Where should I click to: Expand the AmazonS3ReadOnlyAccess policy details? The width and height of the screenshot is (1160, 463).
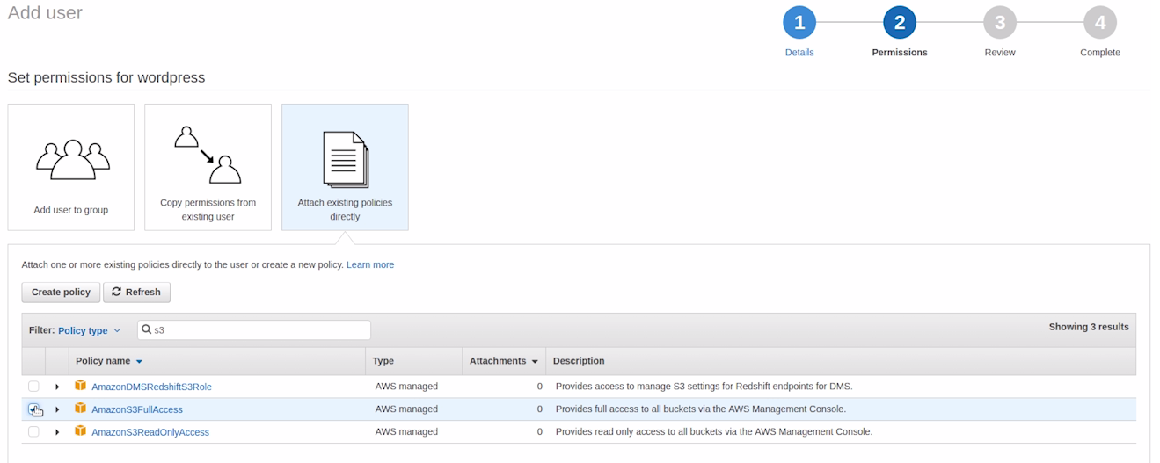(x=57, y=432)
